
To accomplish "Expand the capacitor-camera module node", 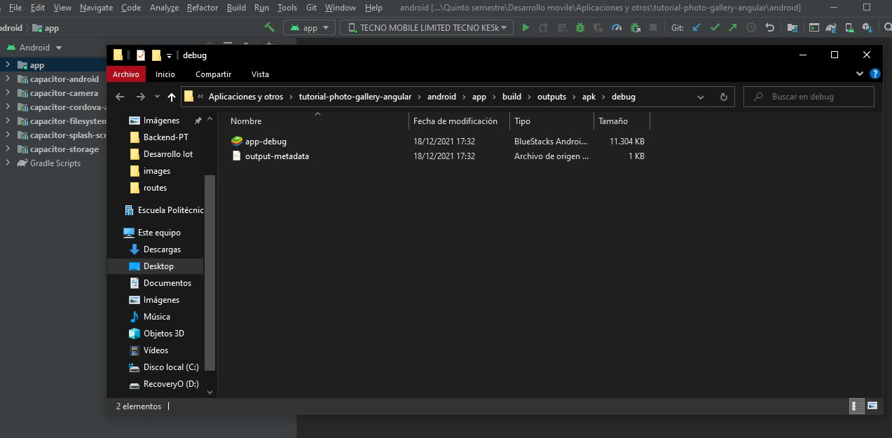I will pos(7,93).
